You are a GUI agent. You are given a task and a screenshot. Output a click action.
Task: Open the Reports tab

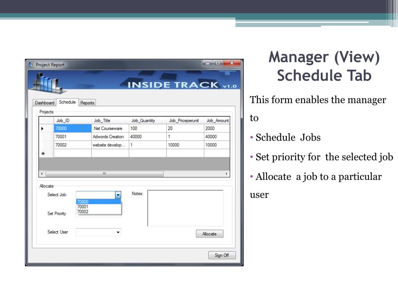click(87, 103)
